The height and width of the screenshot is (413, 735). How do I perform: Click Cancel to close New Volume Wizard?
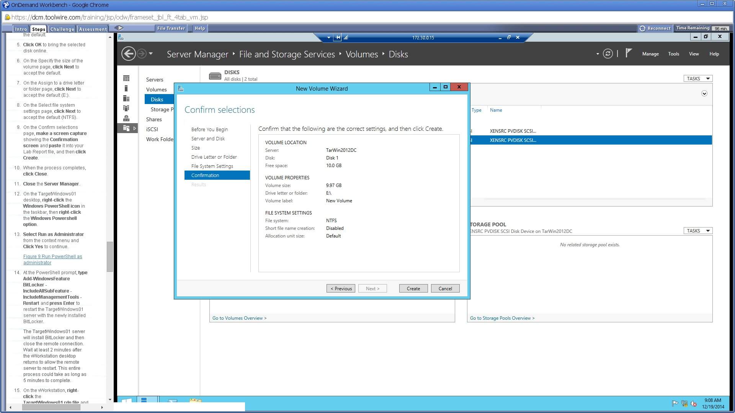click(x=445, y=288)
